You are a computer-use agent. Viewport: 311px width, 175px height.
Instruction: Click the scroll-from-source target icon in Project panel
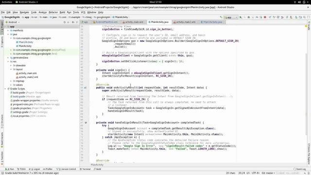pos(65,22)
